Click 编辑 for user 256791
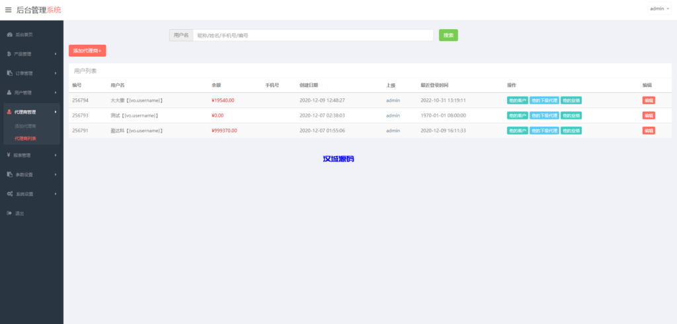 649,131
